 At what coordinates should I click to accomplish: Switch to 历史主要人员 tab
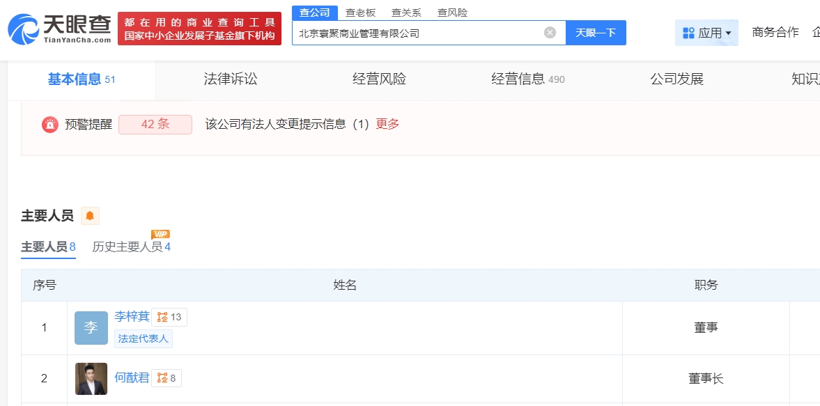click(131, 247)
